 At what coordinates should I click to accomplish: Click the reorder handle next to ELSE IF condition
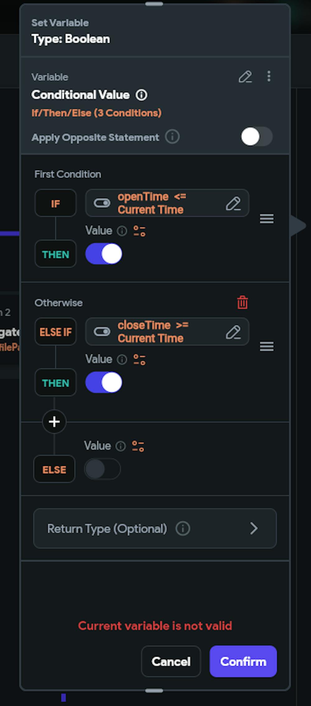click(267, 346)
